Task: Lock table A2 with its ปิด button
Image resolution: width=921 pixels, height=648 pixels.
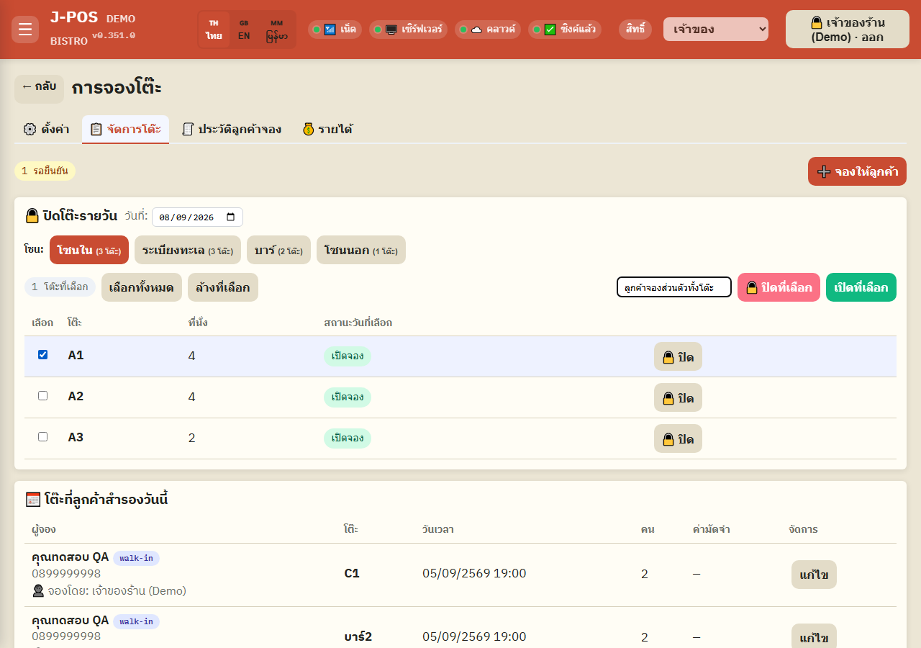Action: pyautogui.click(x=678, y=397)
